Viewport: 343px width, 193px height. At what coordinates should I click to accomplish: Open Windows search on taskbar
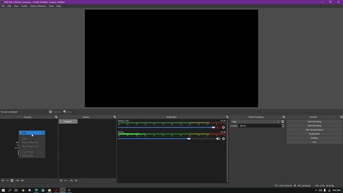(10, 190)
